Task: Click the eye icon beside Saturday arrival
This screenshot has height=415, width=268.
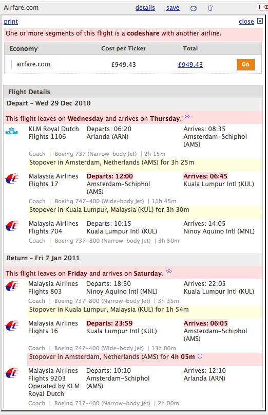Action: tap(169, 272)
